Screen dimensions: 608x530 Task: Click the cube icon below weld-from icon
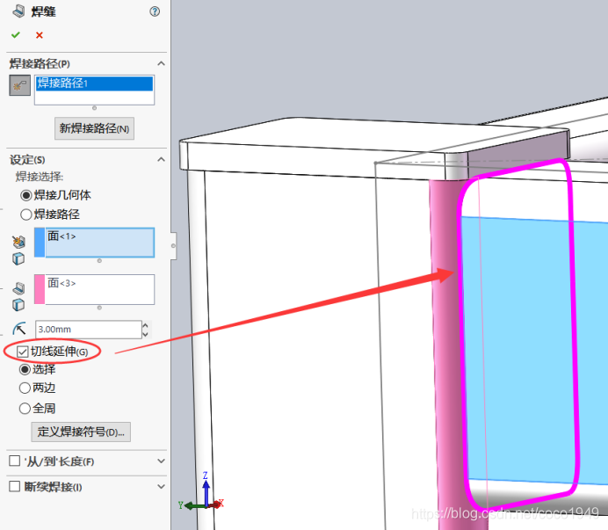[18, 258]
